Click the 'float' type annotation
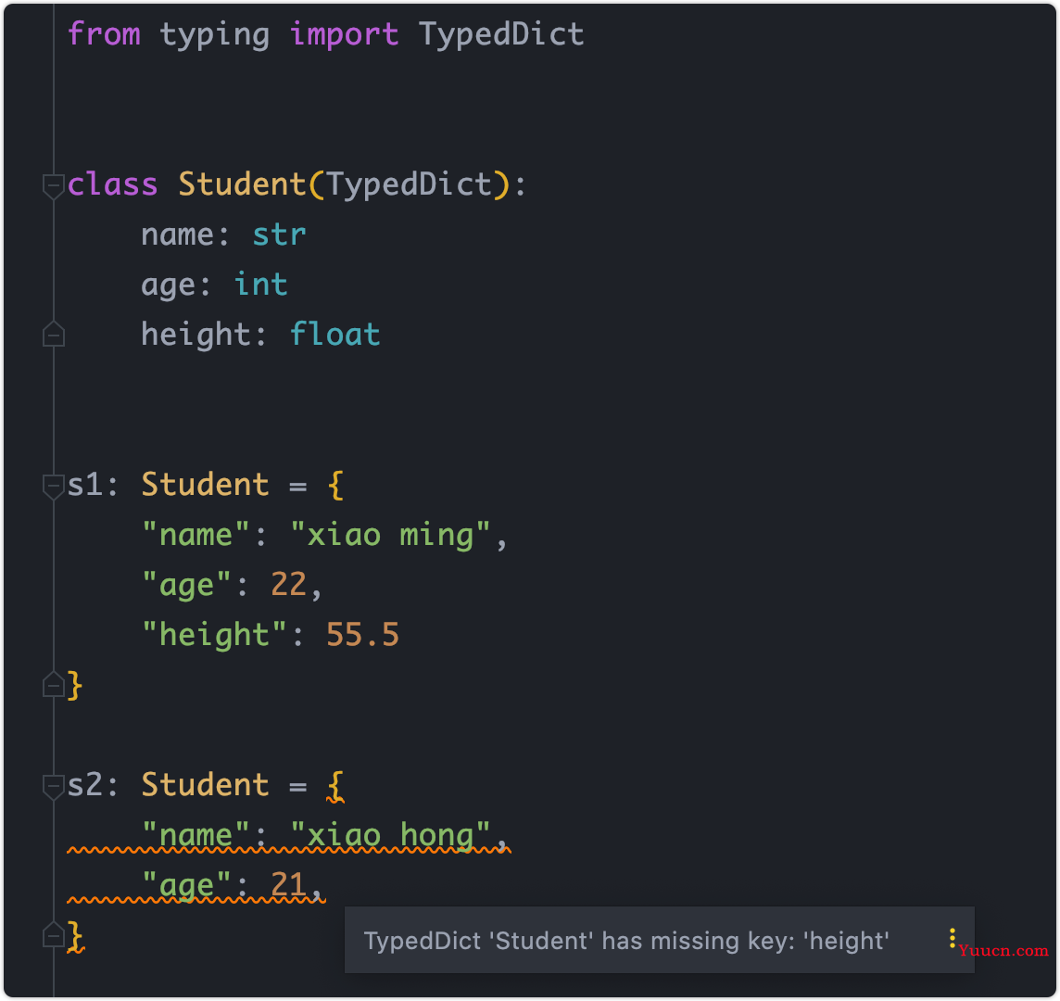The width and height of the screenshot is (1060, 1001). pyautogui.click(x=334, y=334)
